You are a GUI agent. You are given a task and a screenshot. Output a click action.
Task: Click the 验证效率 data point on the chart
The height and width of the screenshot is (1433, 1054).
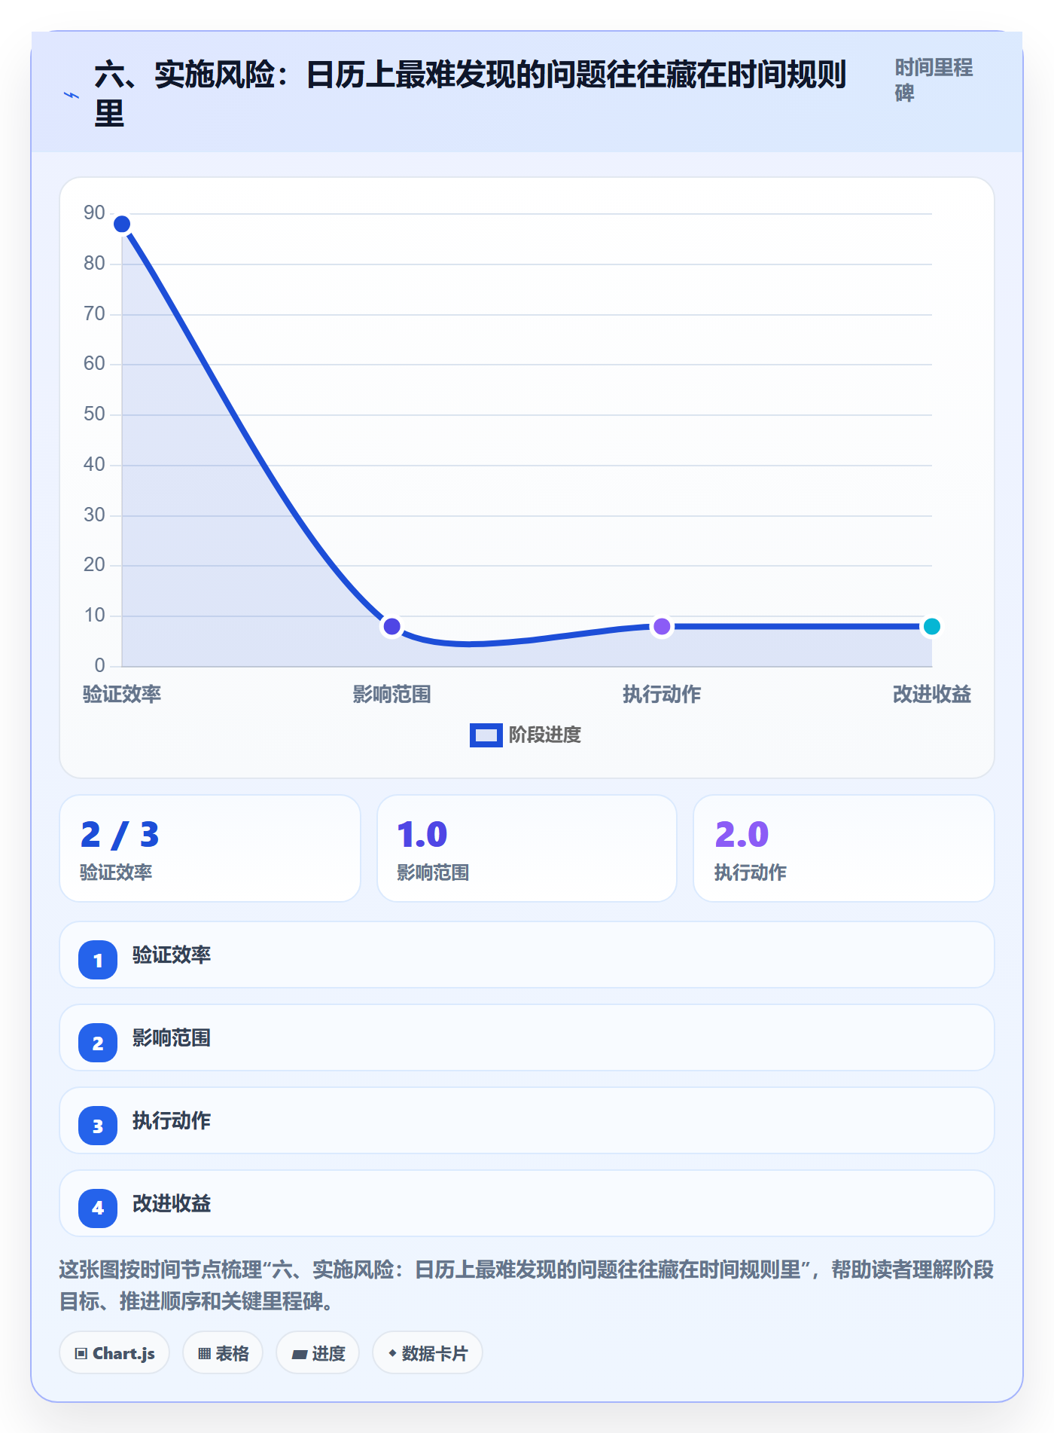pos(122,224)
